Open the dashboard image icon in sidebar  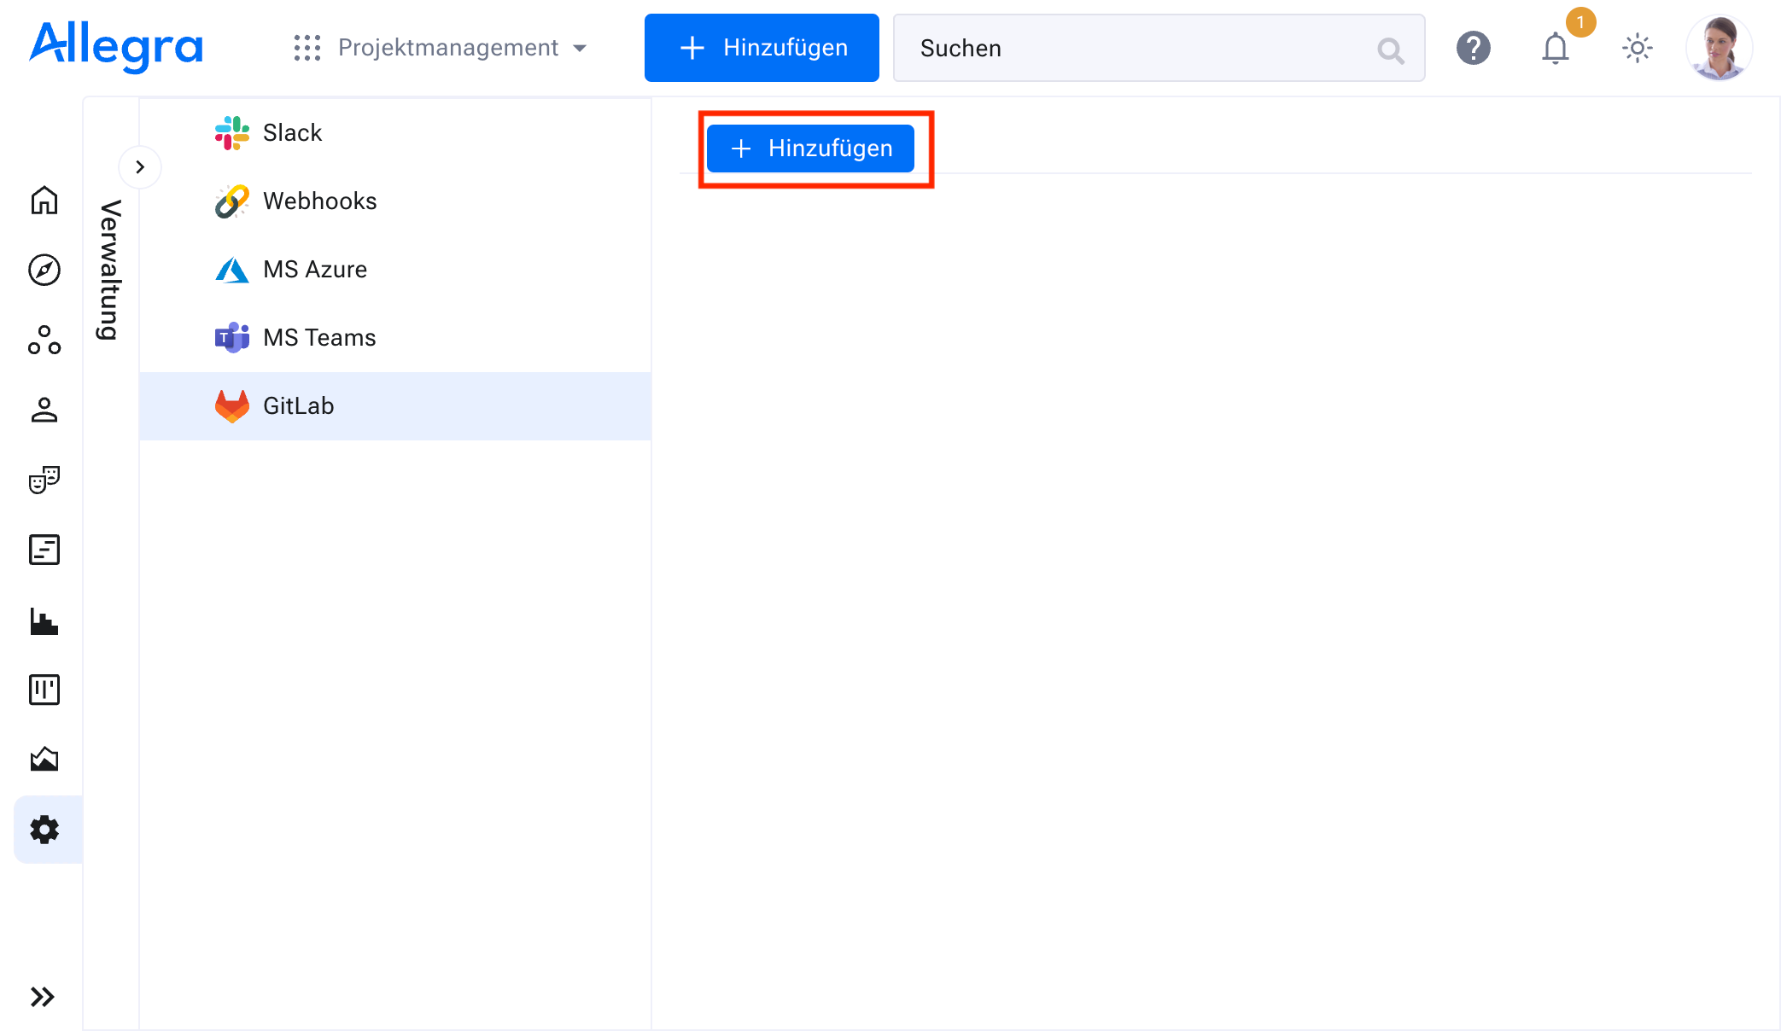(44, 758)
